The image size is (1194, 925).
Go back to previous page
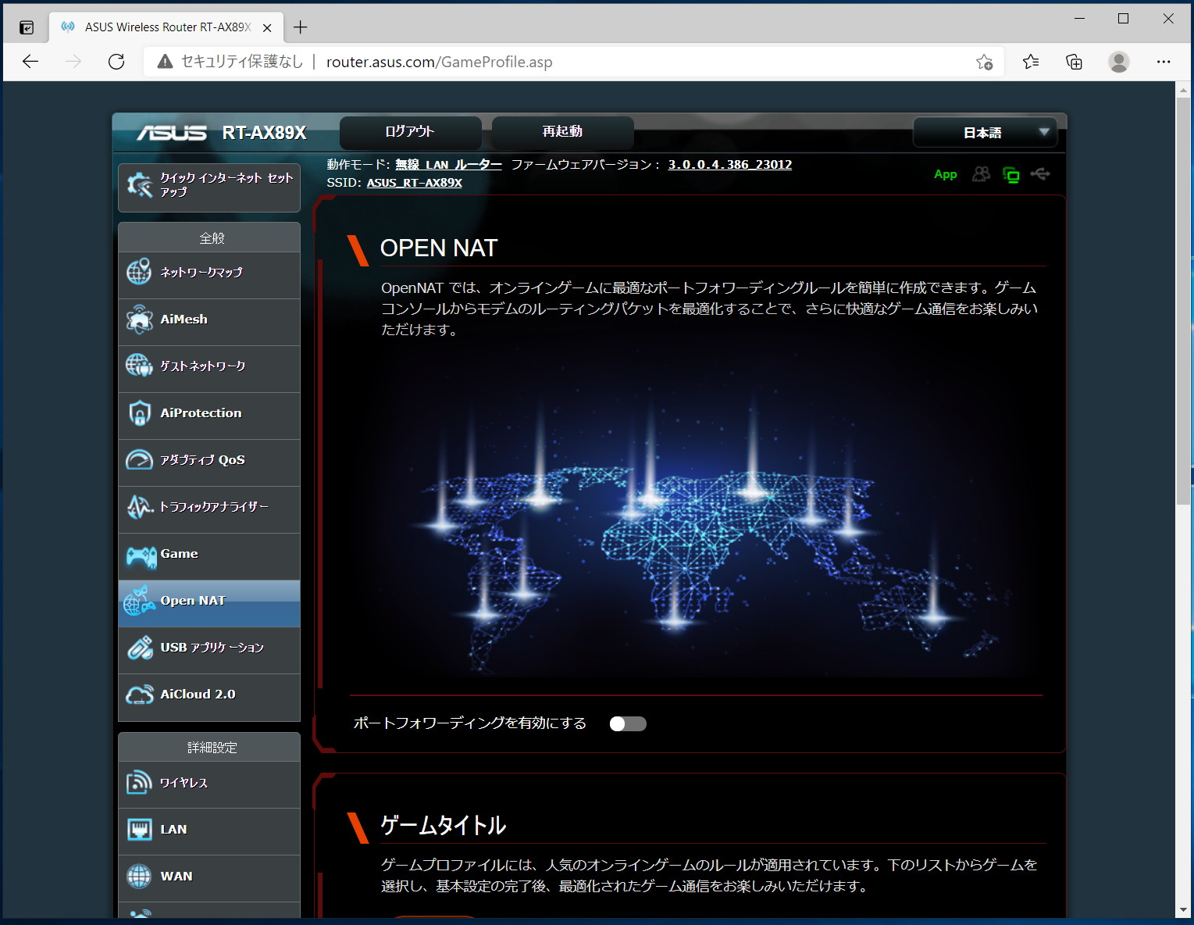pyautogui.click(x=30, y=62)
